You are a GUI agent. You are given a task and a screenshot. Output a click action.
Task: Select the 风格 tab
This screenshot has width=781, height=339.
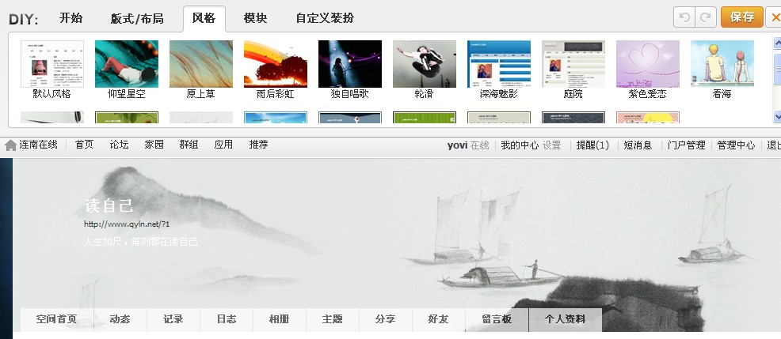pyautogui.click(x=204, y=18)
